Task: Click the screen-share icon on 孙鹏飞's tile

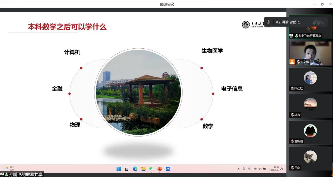Action: (x=291, y=36)
